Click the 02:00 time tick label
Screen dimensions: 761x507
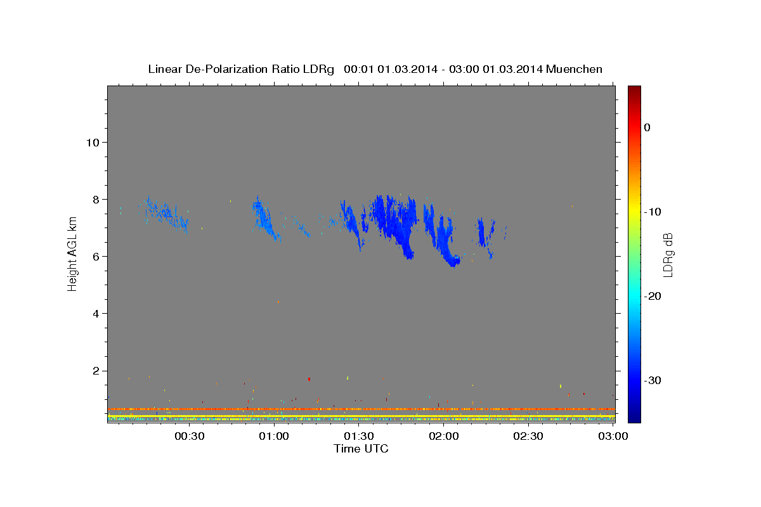click(443, 436)
